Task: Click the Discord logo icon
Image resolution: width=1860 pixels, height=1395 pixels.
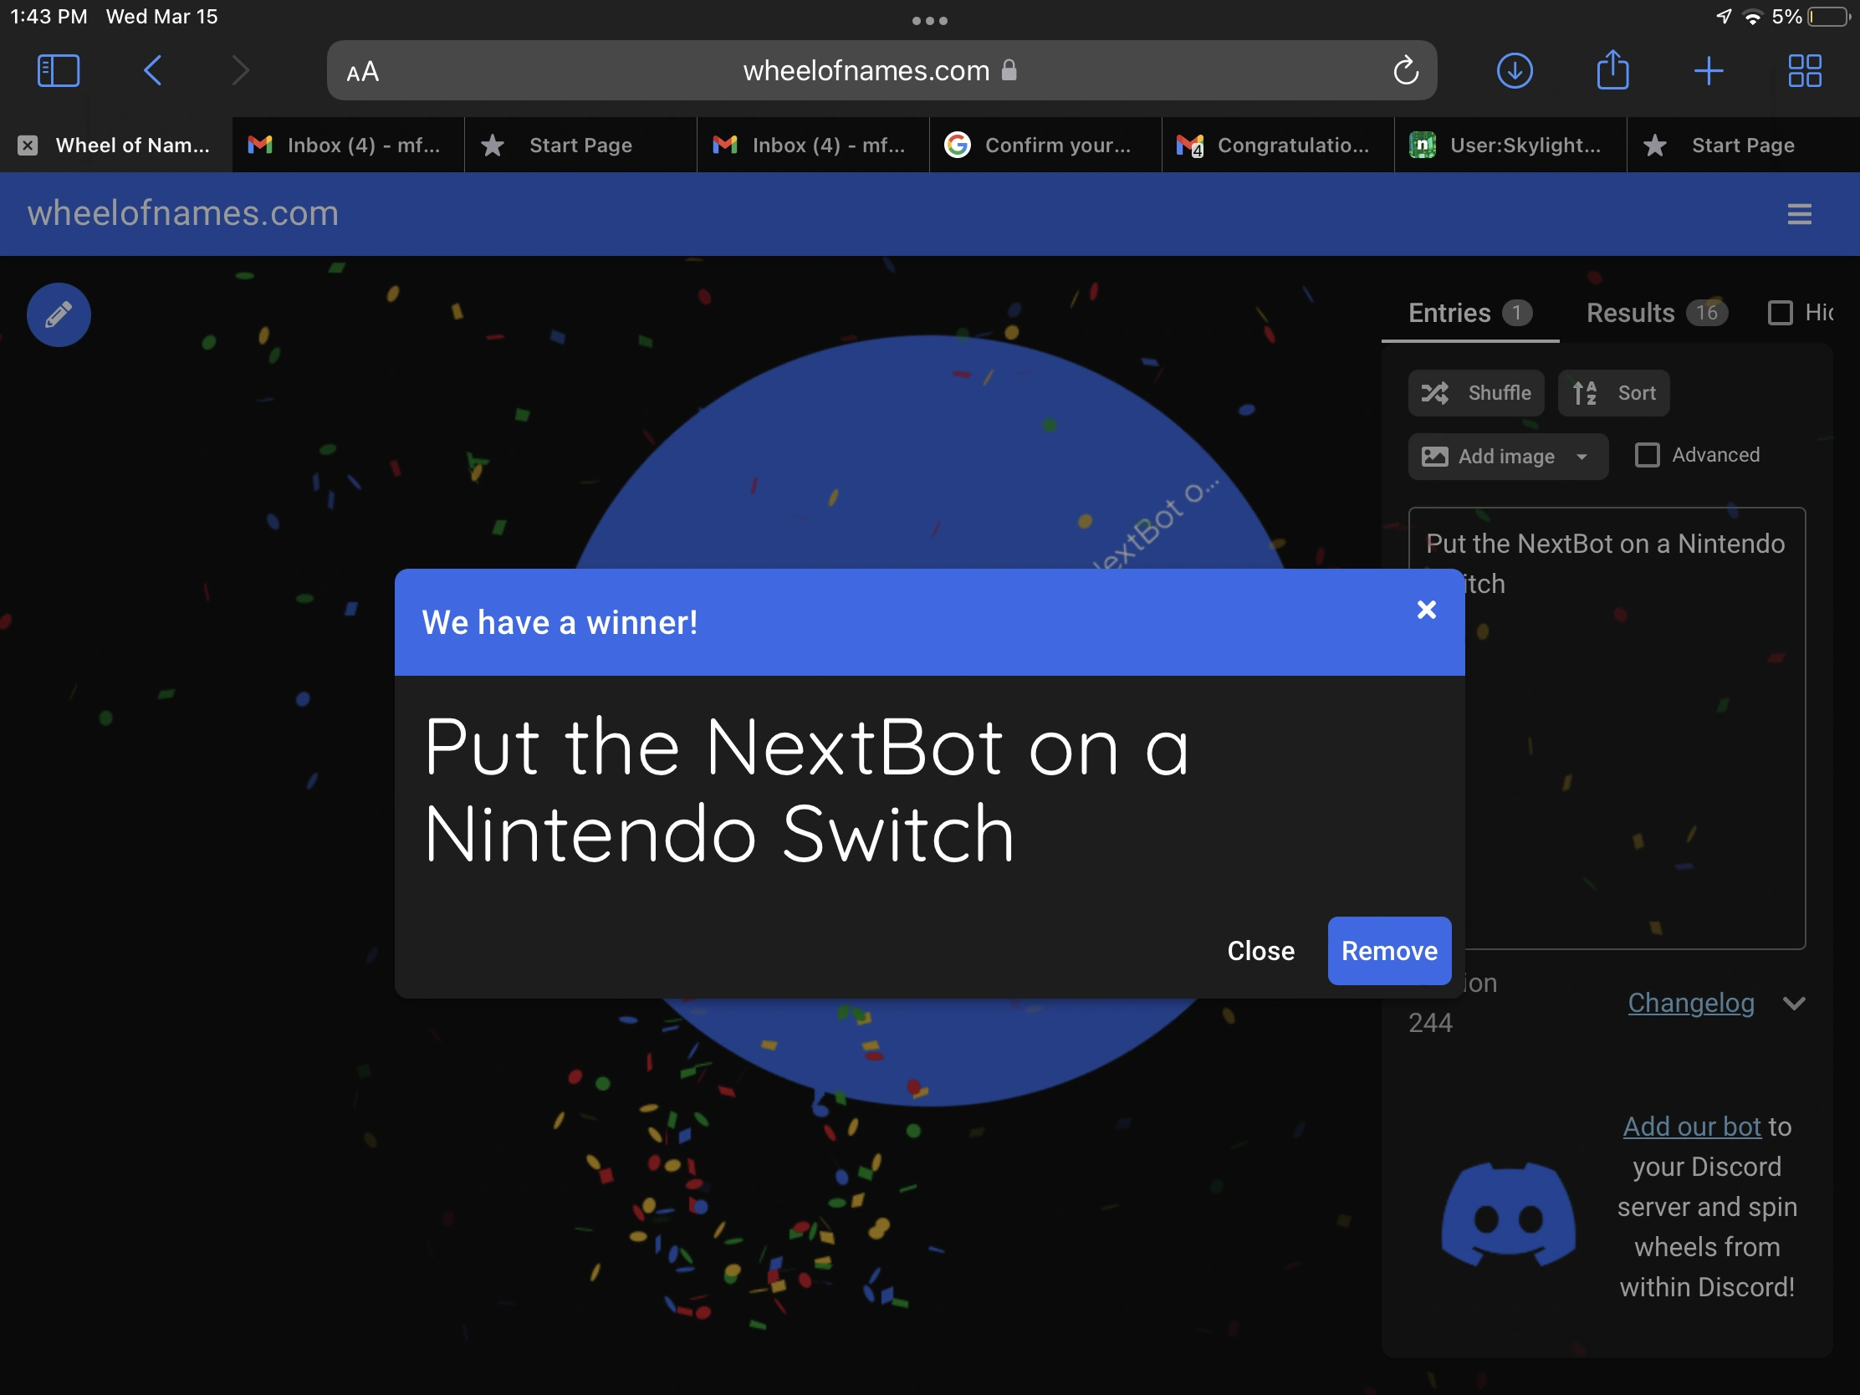Action: [1508, 1214]
